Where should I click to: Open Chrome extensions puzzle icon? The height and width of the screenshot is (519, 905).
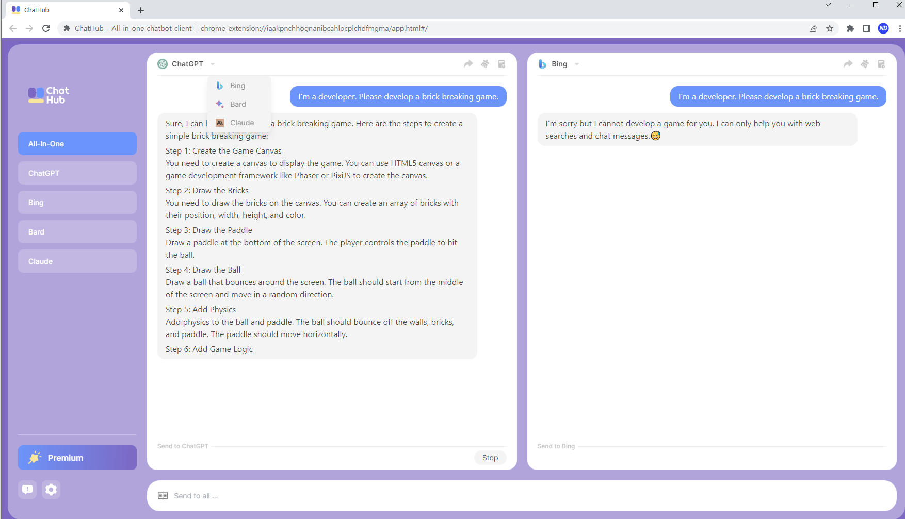(850, 28)
